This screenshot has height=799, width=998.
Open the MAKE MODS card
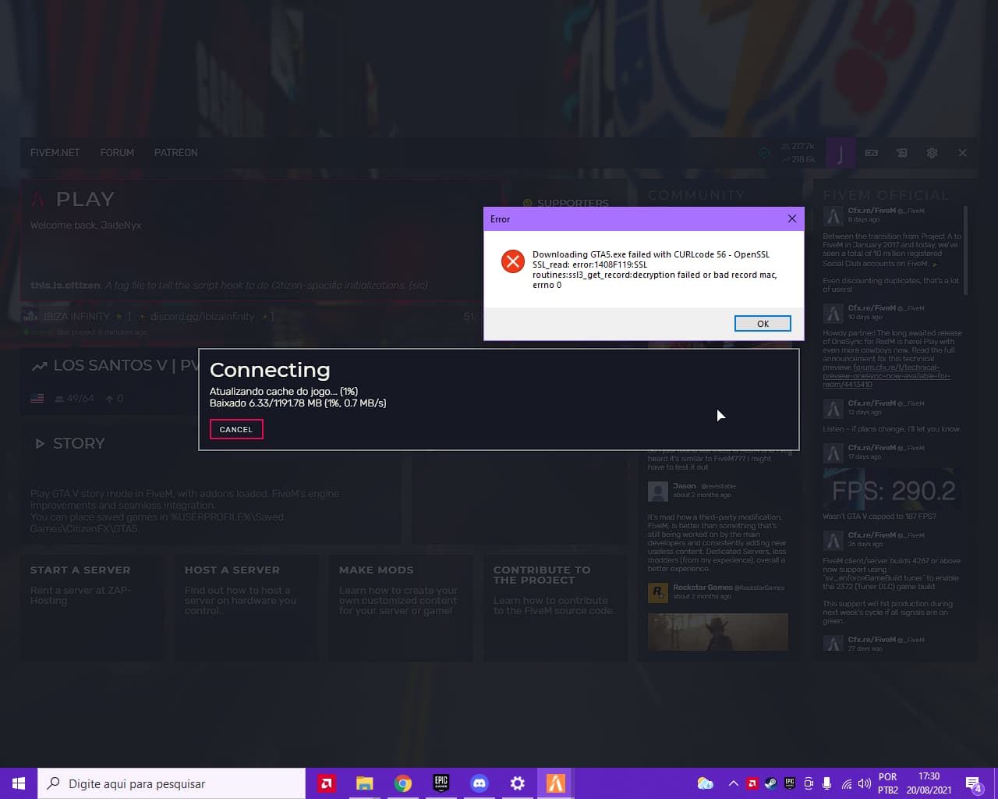[401, 608]
